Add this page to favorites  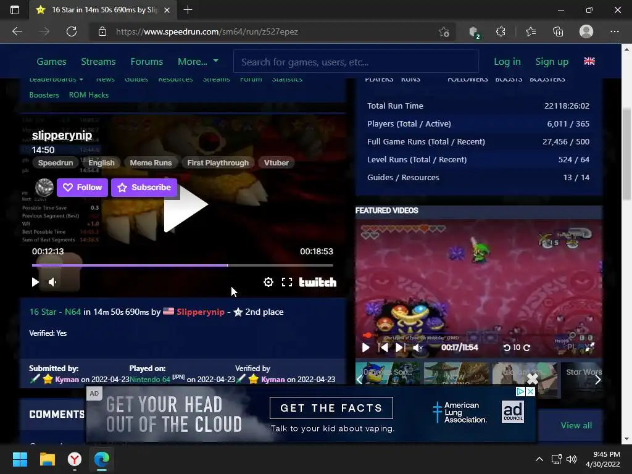pyautogui.click(x=444, y=32)
